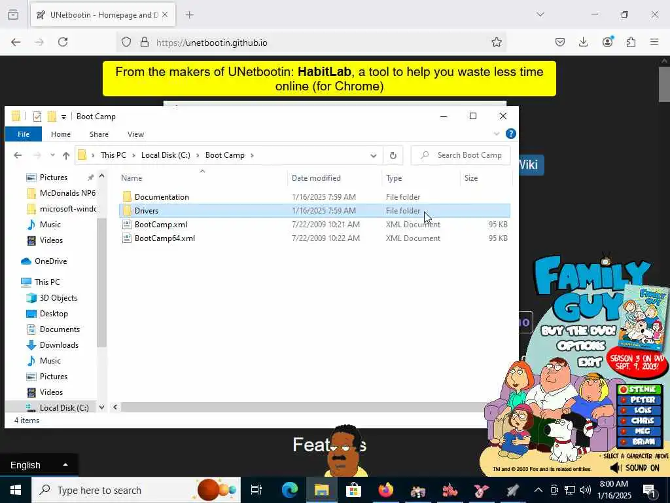Go up one folder level in Explorer
Screen dimensions: 670x503
[x=66, y=155]
